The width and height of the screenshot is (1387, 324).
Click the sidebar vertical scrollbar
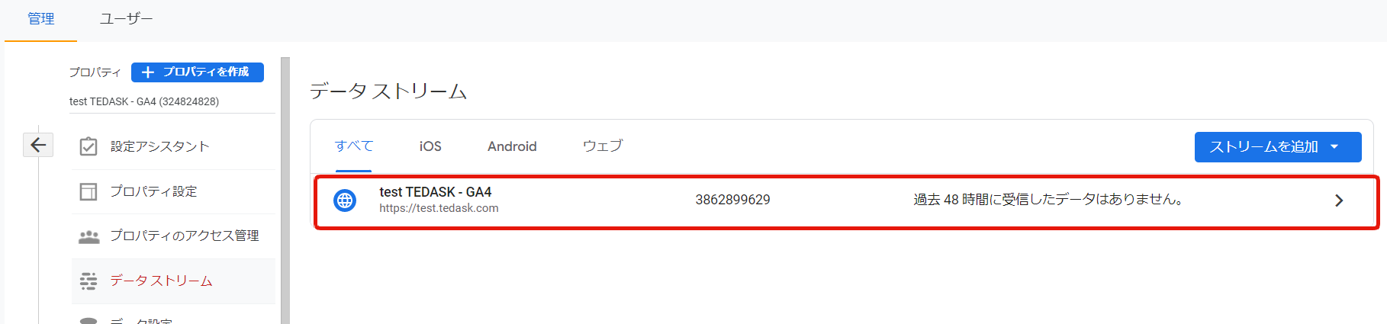(285, 191)
